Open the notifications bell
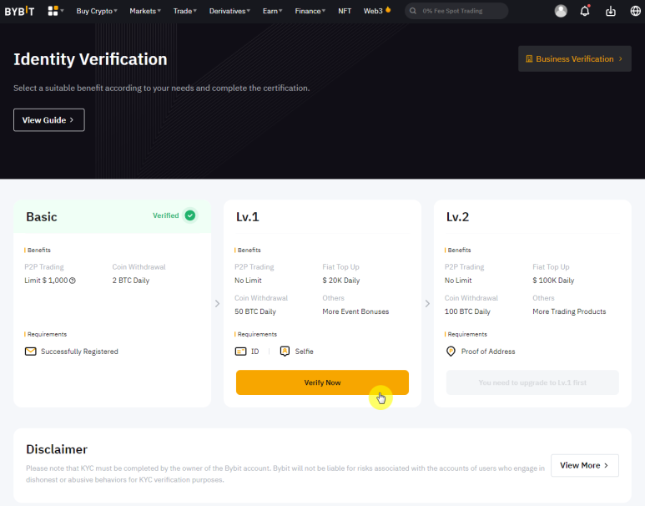The width and height of the screenshot is (645, 506). tap(585, 11)
